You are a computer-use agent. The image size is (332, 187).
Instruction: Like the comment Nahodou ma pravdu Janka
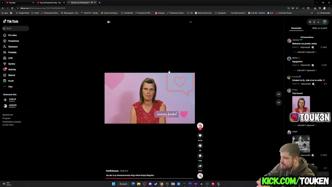point(321,47)
